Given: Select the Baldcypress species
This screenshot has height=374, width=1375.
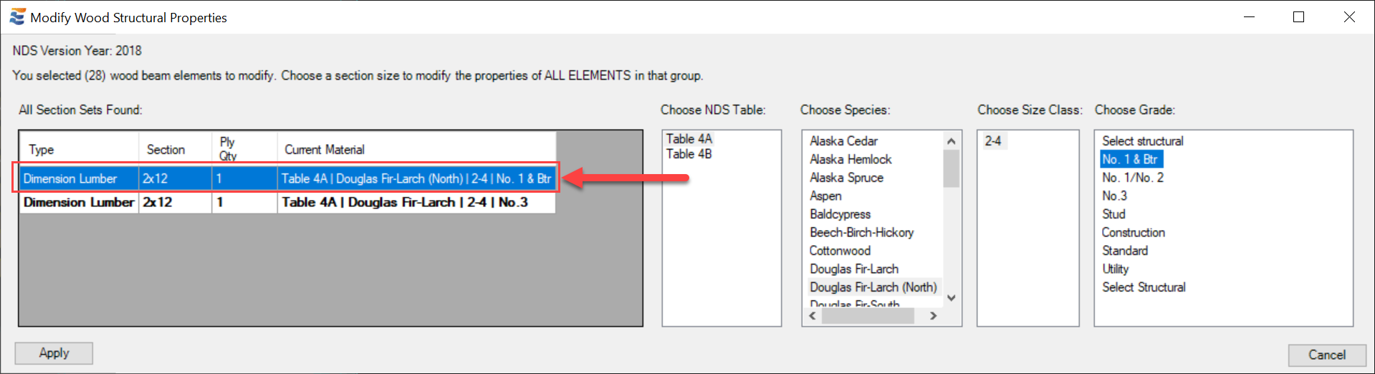Looking at the screenshot, I should click(840, 214).
